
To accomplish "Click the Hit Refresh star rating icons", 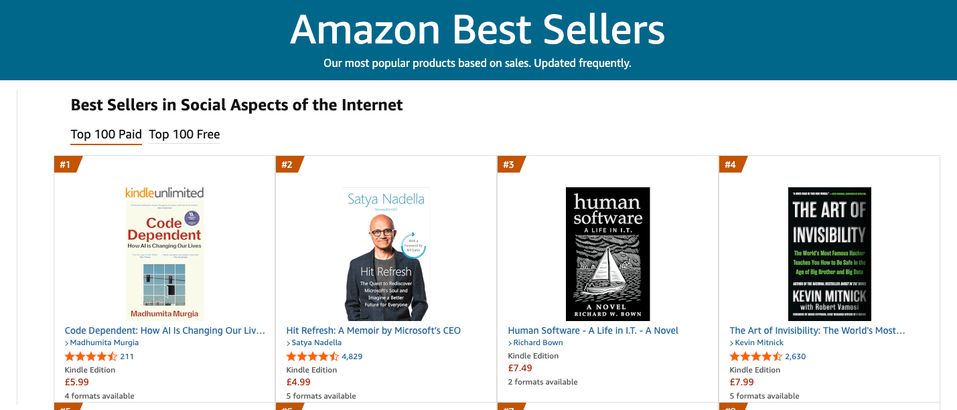I will 312,356.
